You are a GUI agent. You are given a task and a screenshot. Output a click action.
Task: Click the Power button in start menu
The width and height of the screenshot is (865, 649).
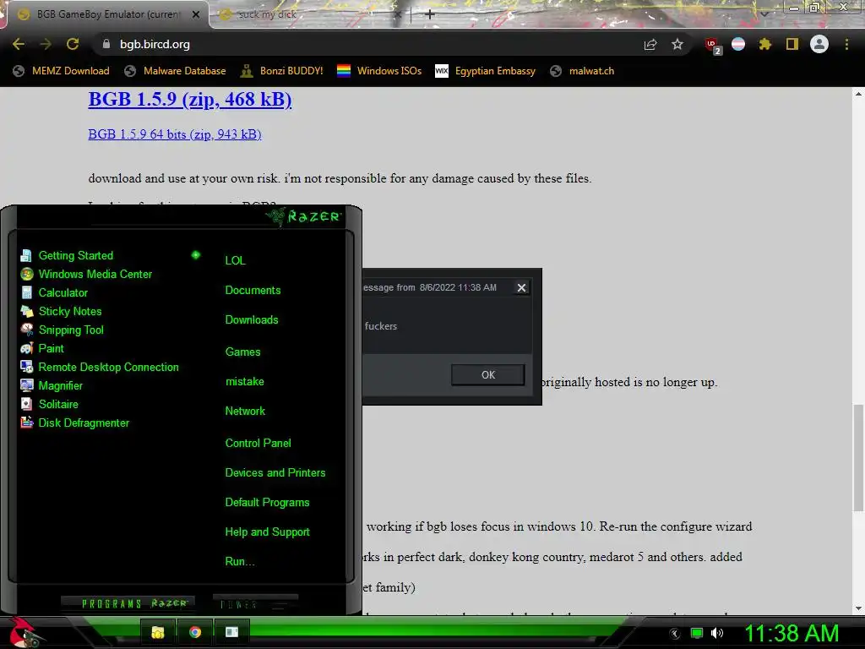pyautogui.click(x=255, y=603)
